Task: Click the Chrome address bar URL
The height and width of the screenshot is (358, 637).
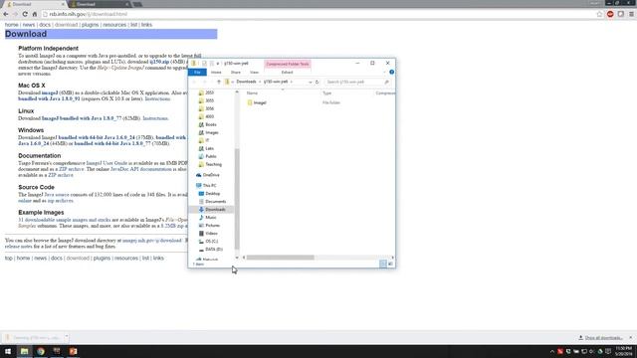Action: 89,14
